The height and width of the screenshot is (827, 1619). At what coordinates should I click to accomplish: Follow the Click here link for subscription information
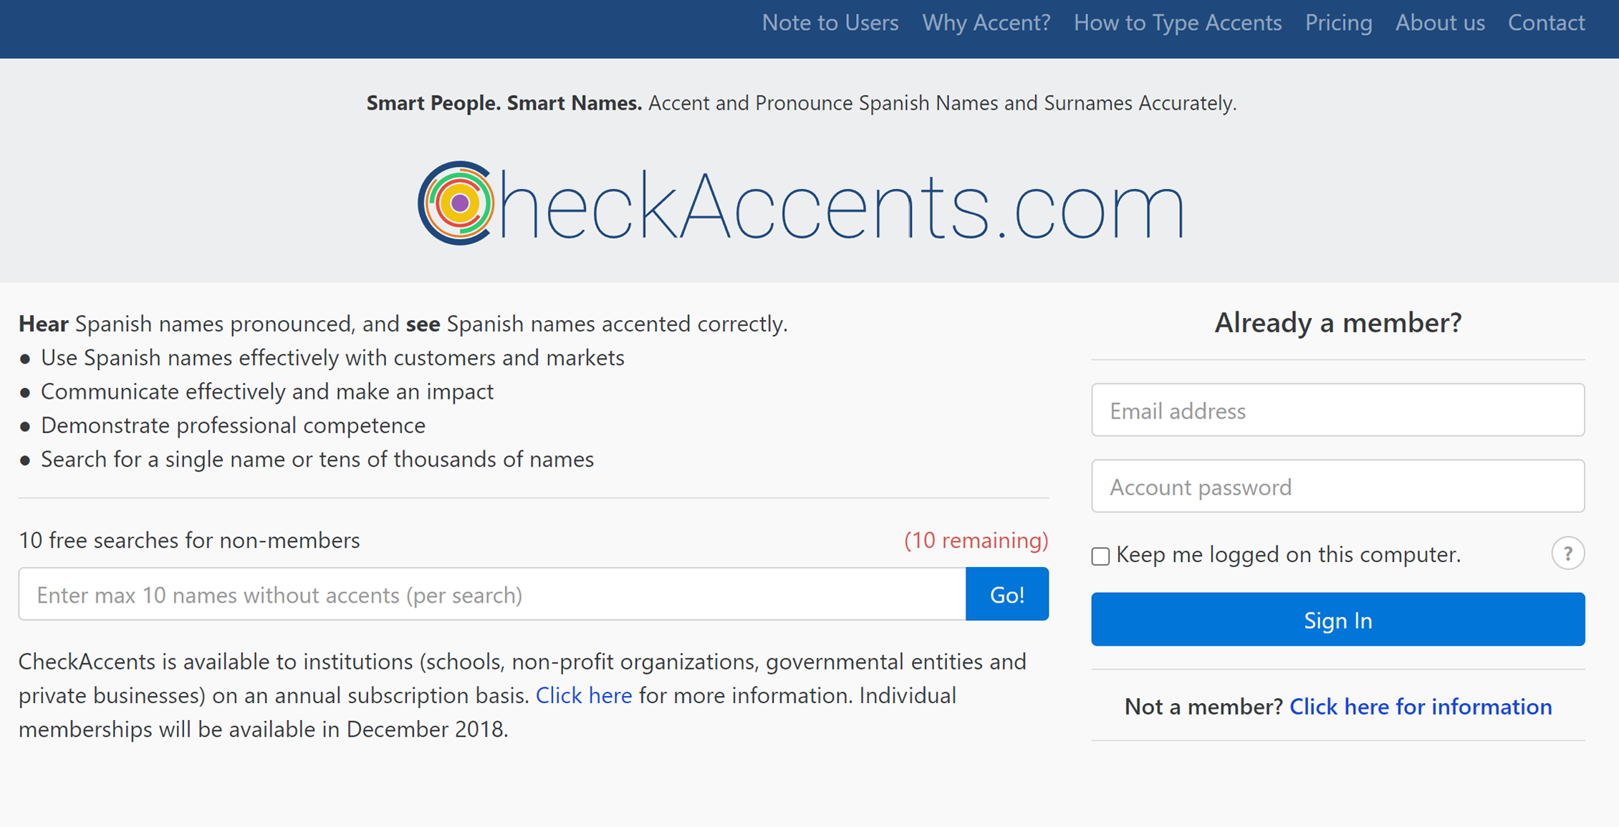click(583, 695)
